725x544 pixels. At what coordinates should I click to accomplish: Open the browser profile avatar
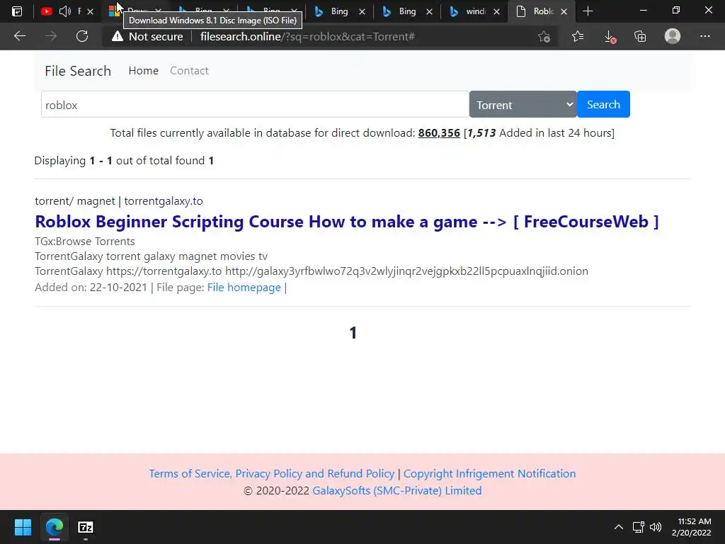pos(673,36)
